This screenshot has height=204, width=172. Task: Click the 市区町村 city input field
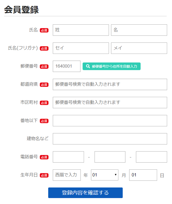(110, 102)
